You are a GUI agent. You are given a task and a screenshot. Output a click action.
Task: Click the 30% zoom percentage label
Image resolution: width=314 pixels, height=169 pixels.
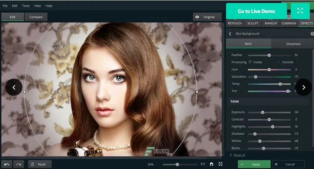pos(150,164)
